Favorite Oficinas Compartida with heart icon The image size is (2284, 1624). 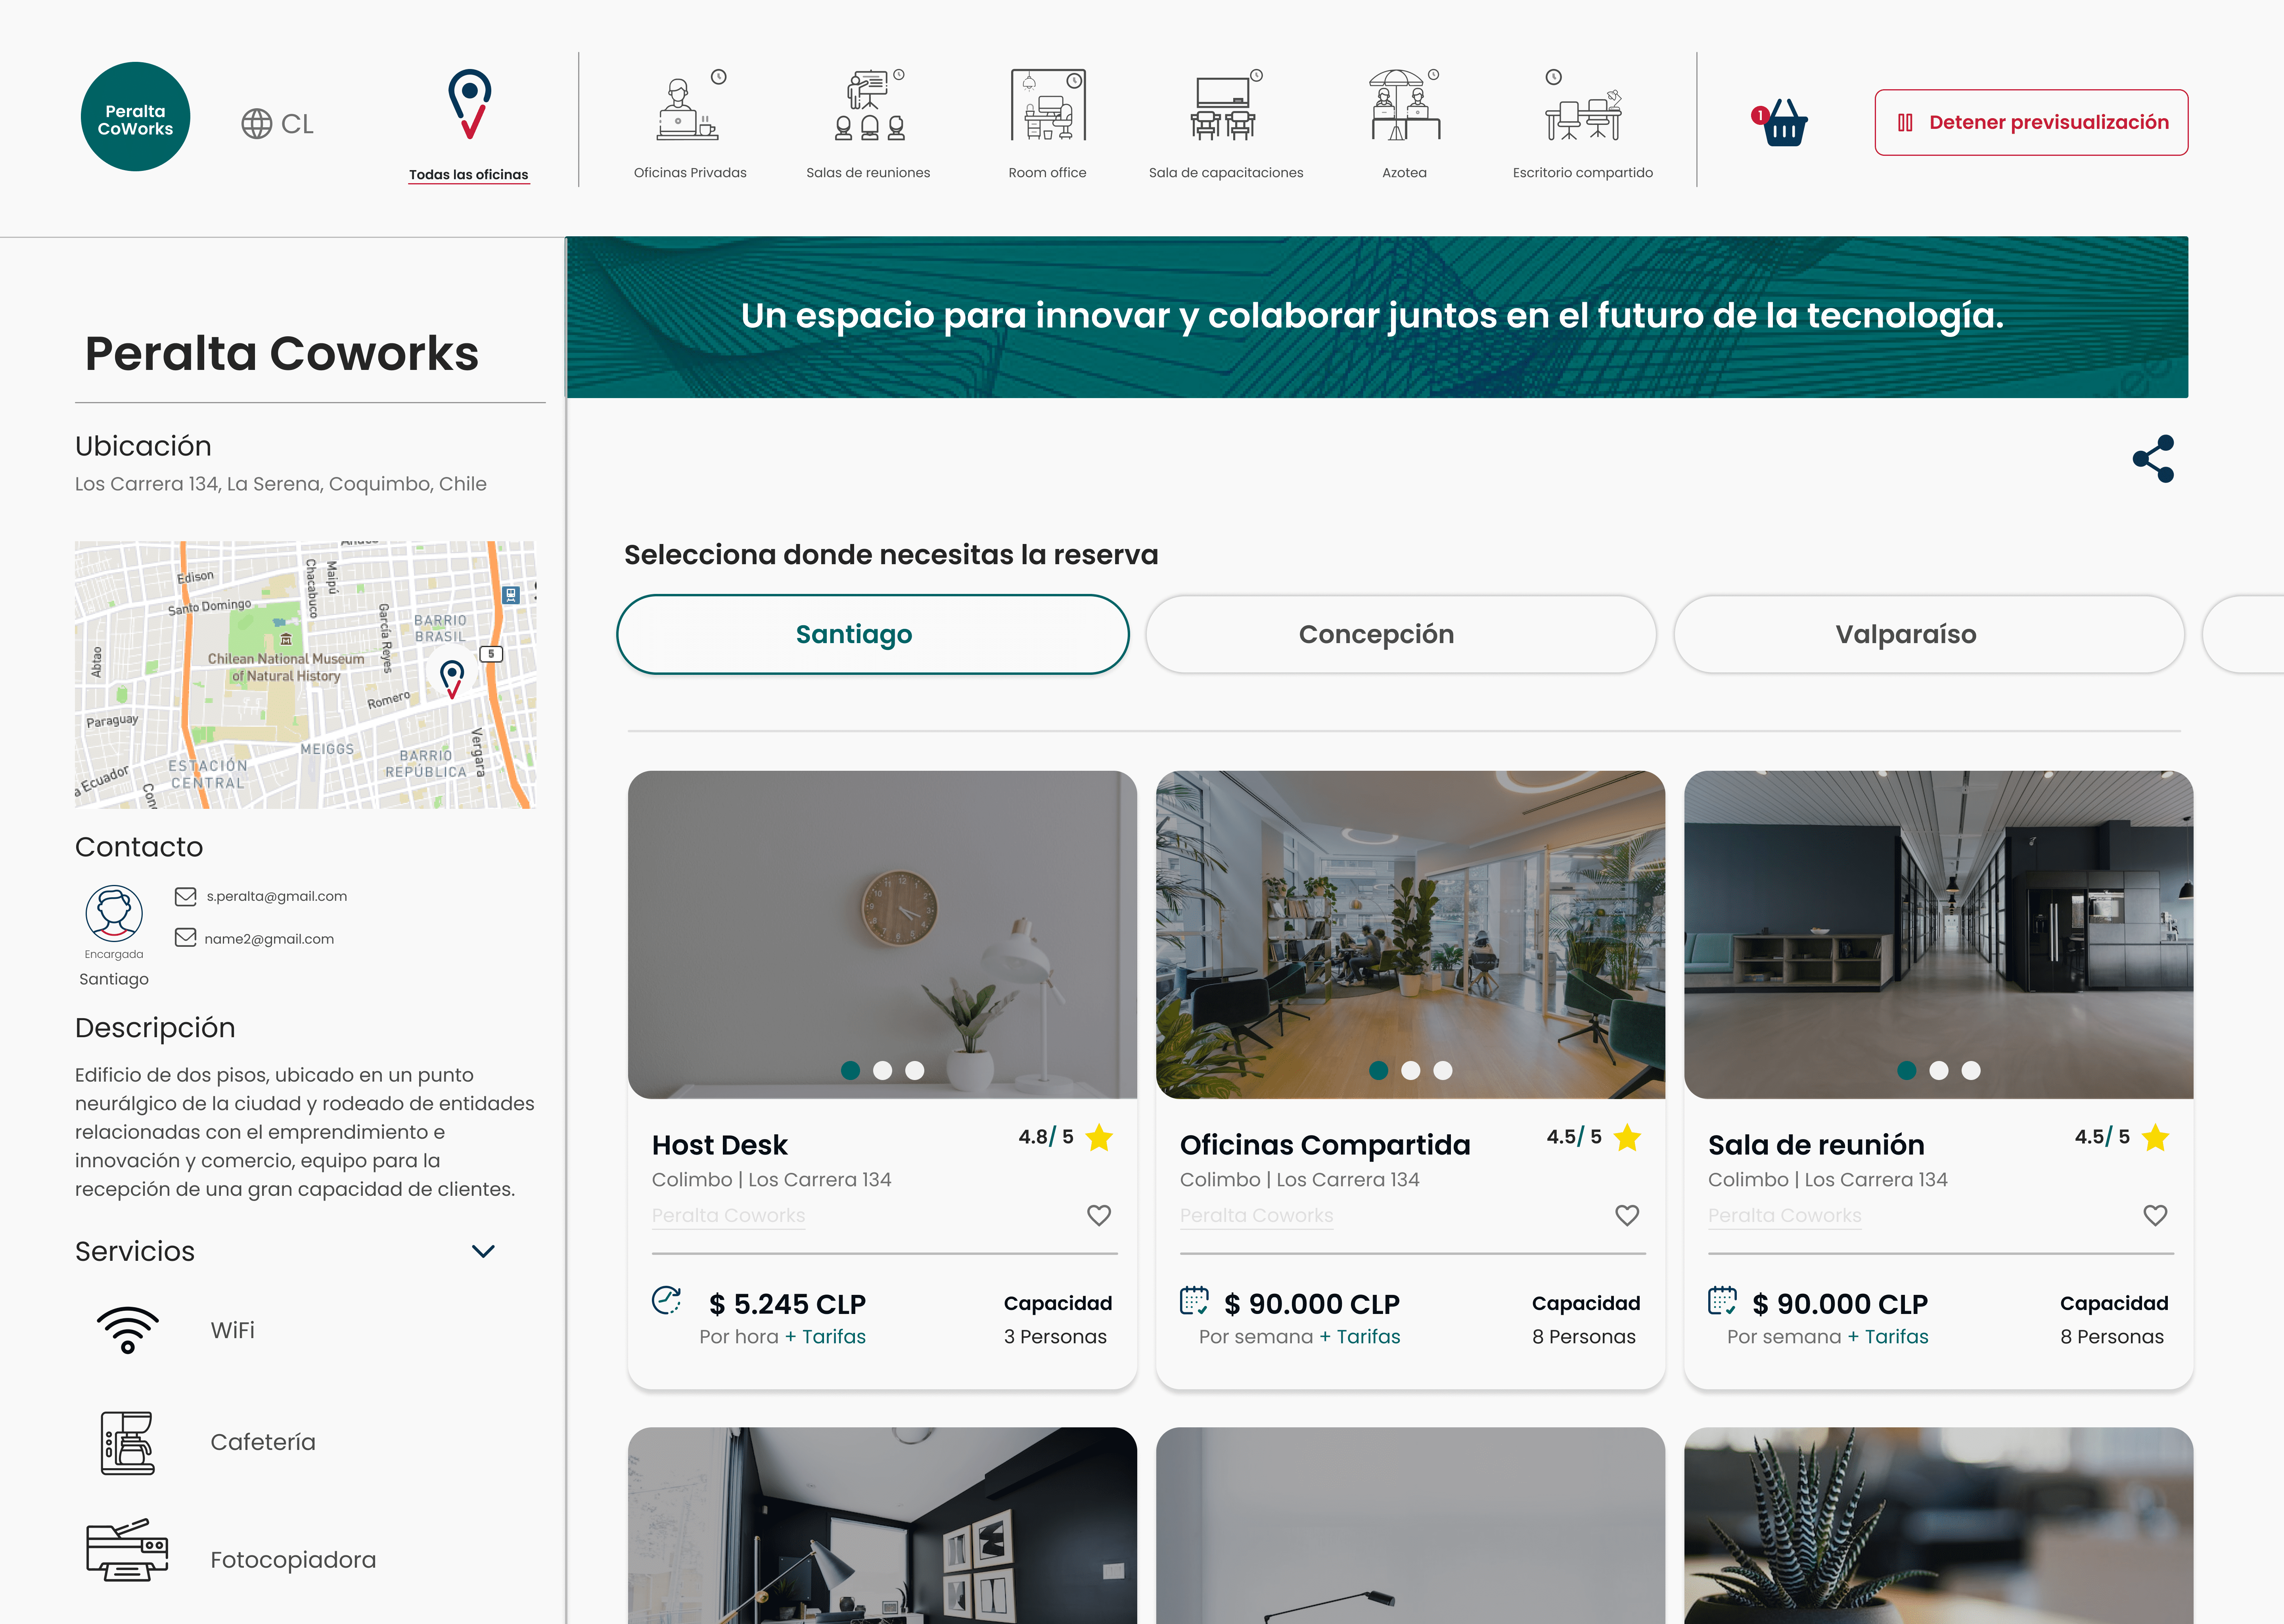point(1627,1215)
